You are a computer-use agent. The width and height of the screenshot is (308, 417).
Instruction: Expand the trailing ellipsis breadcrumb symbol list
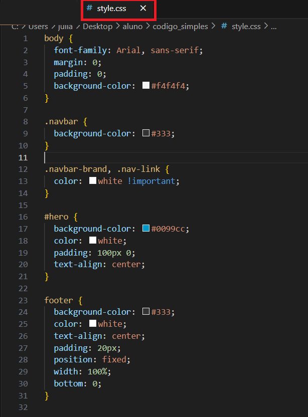tap(274, 27)
